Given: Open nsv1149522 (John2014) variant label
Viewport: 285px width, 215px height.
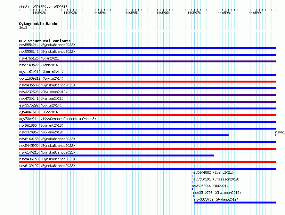Looking at the screenshot, I should pyautogui.click(x=39, y=65).
